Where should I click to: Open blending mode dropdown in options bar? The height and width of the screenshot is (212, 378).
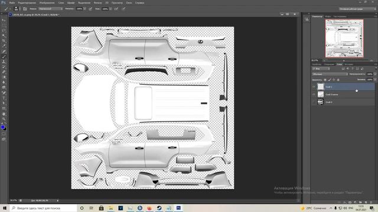coord(50,9)
